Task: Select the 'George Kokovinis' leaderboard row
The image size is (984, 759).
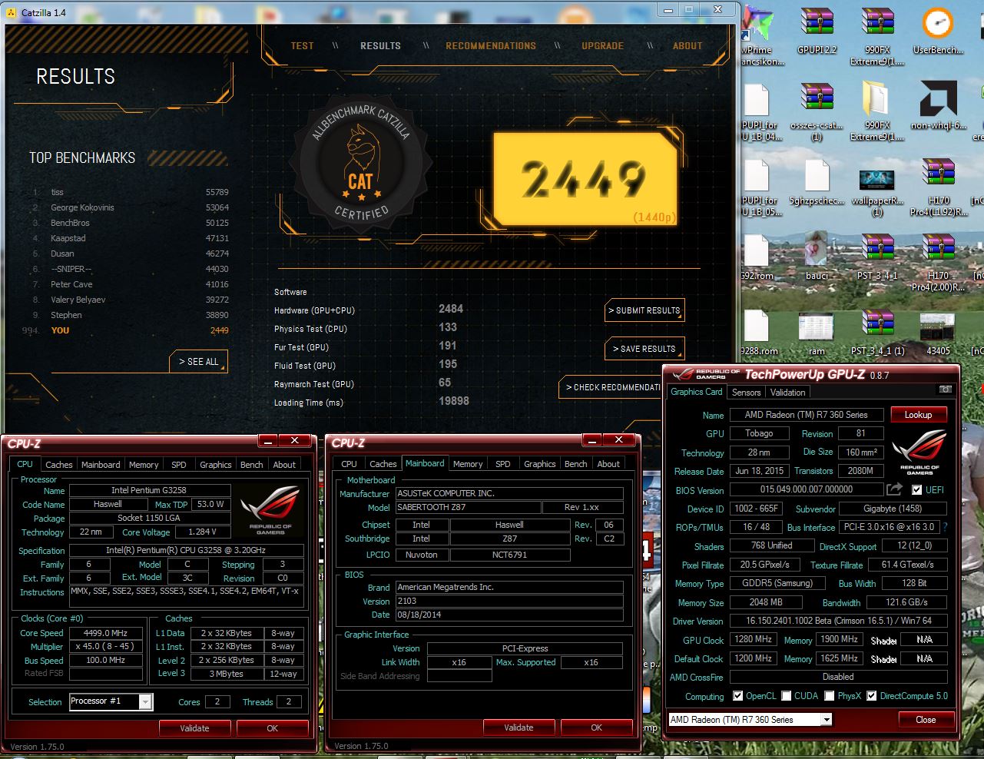Action: [131, 207]
